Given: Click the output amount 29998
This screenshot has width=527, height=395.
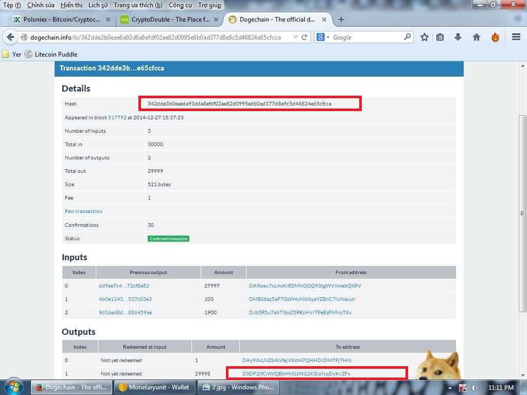Looking at the screenshot, I should [x=203, y=373].
